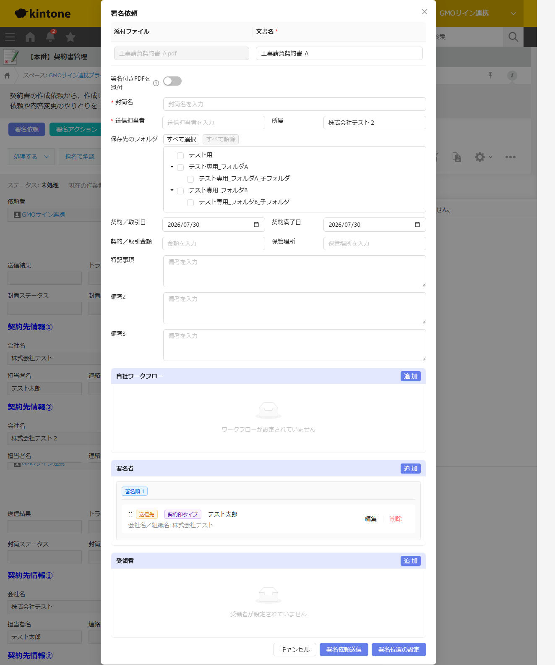
Task: Open calendar icon of 契約満了日
Action: click(x=417, y=225)
